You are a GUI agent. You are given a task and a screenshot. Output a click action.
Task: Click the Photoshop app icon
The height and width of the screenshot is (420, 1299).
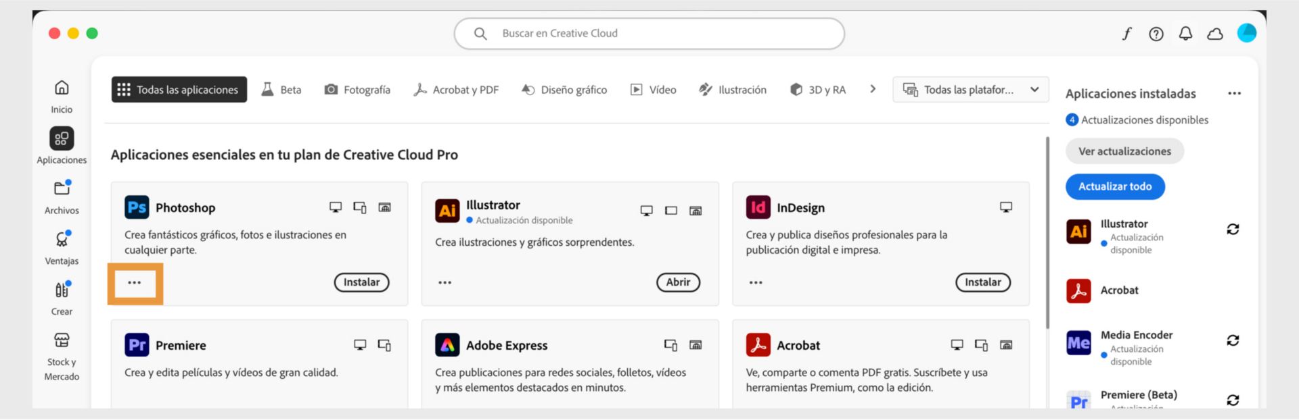(x=137, y=207)
